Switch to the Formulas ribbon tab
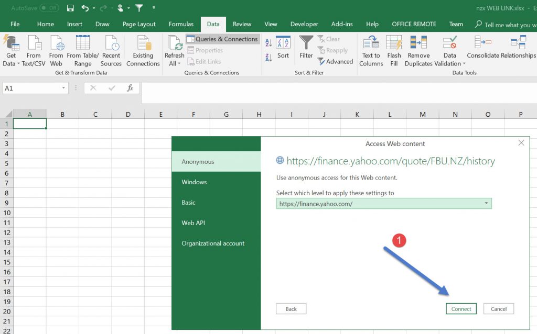 click(x=181, y=24)
